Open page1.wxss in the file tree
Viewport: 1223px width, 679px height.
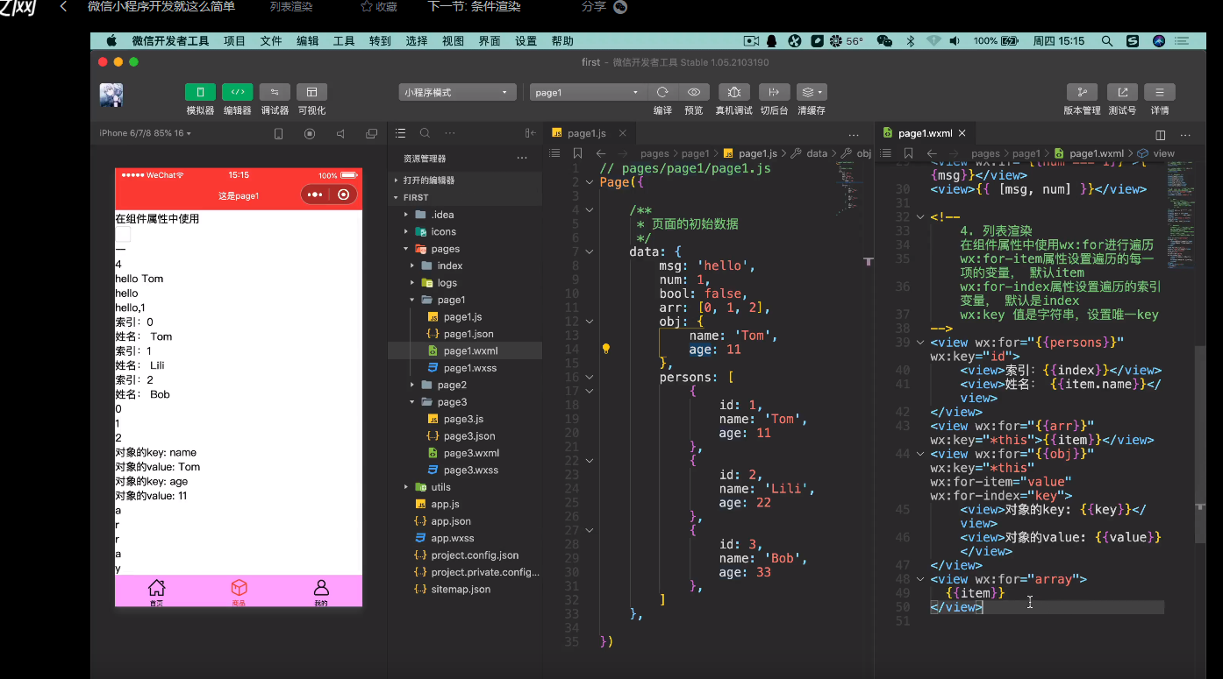tap(469, 368)
